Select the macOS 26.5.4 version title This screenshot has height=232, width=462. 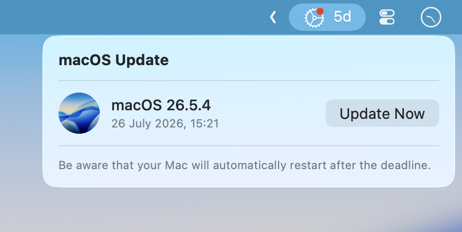coord(161,105)
